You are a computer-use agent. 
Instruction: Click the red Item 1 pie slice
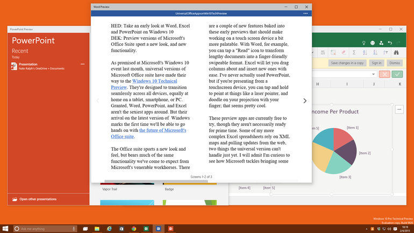click(x=341, y=138)
